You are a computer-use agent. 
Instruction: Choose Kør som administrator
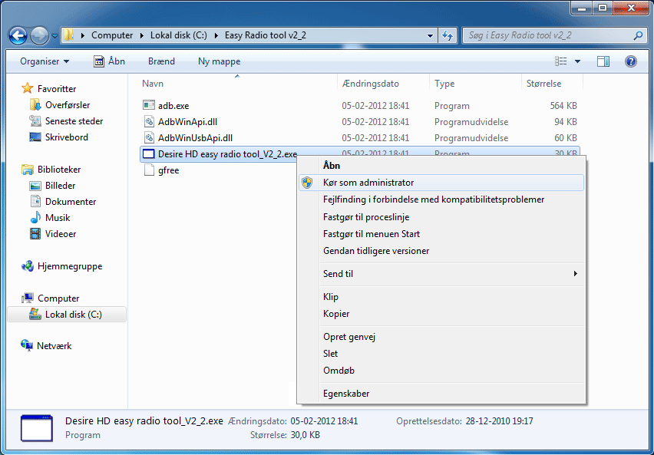pyautogui.click(x=441, y=183)
